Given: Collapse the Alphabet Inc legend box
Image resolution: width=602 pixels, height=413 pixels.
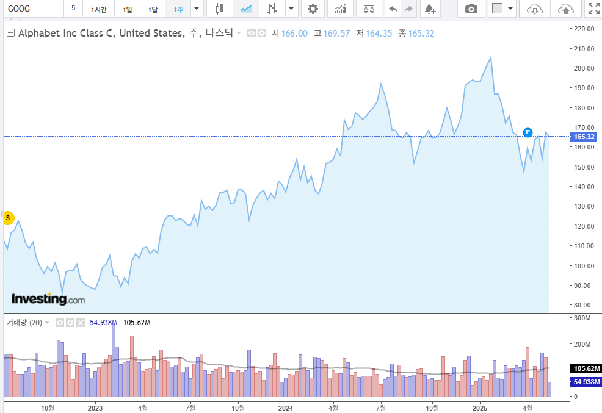Looking at the screenshot, I should click(x=11, y=33).
